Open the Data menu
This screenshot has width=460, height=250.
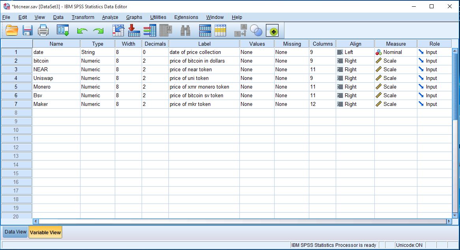click(58, 17)
